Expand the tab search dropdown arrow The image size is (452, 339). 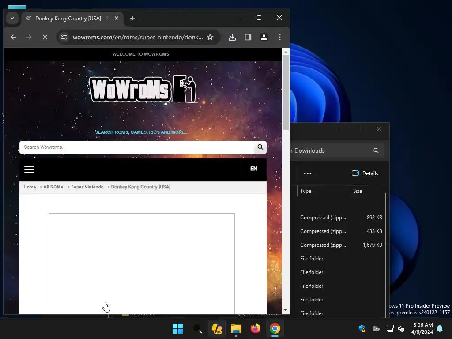click(12, 18)
